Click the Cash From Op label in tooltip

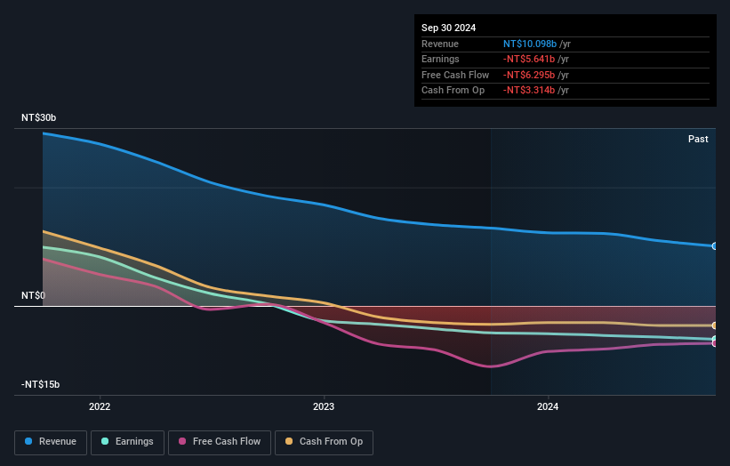click(x=453, y=91)
